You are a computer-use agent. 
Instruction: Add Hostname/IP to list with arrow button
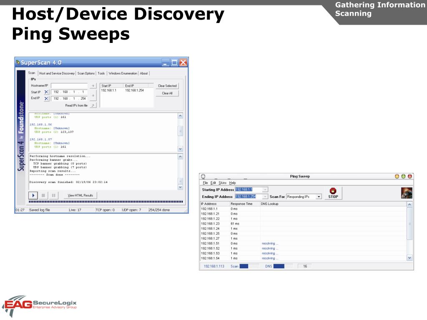coord(93,86)
